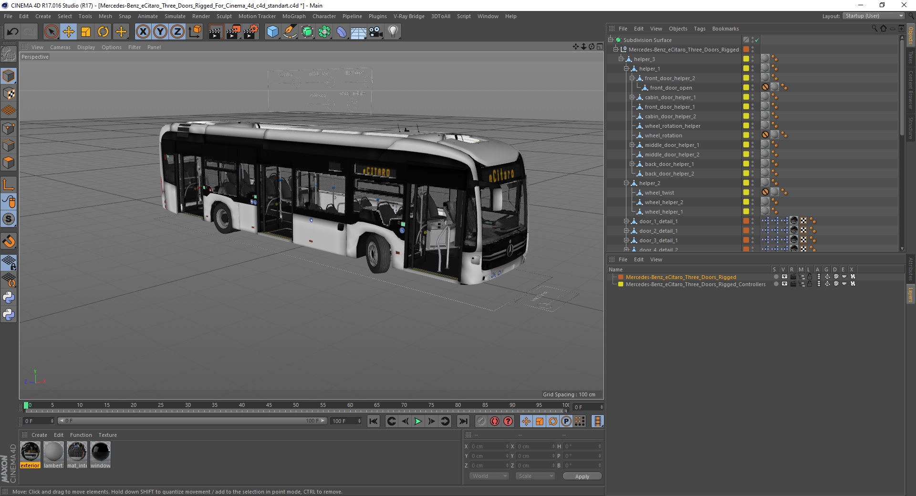Screen dimensions: 916x496
Task: Select the lambert material
Action: point(53,455)
